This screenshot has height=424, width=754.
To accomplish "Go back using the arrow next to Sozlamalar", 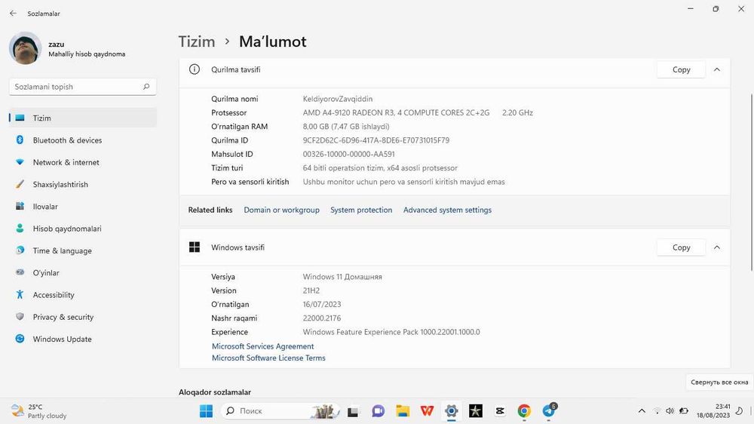I will [13, 14].
